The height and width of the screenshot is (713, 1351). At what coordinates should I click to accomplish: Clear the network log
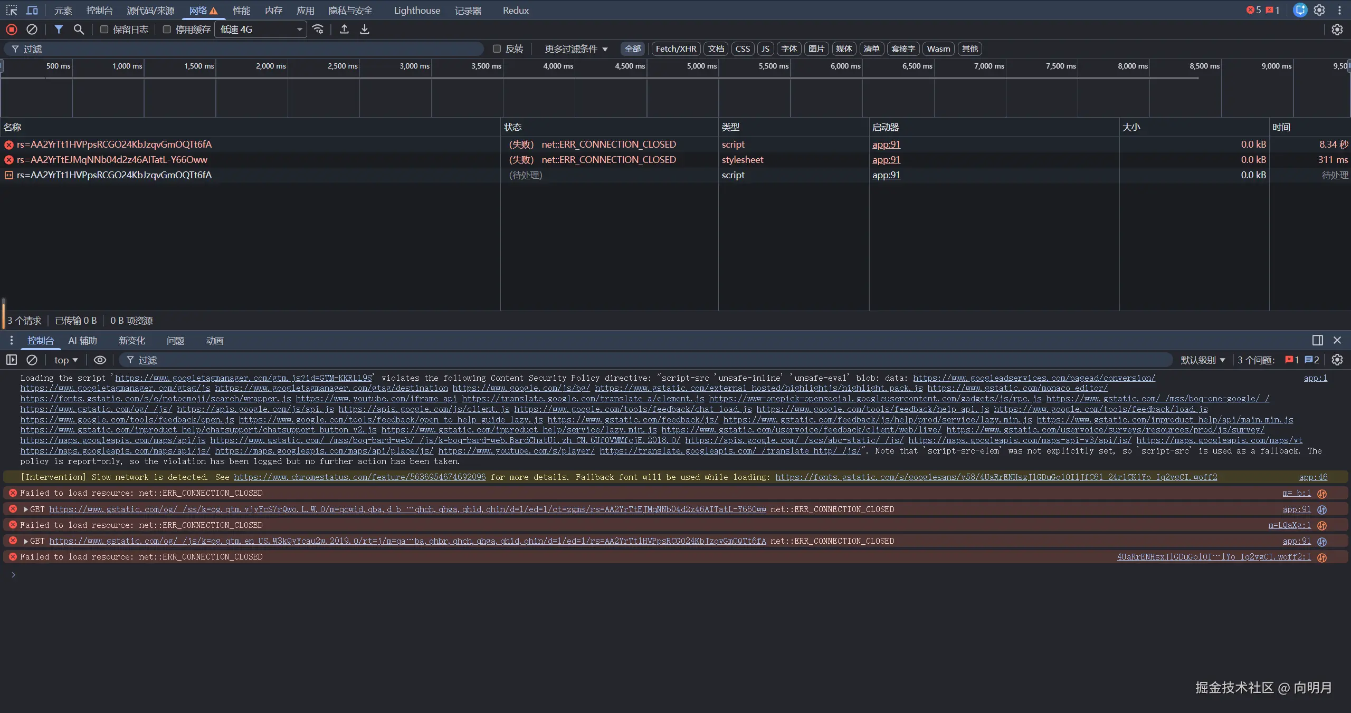(32, 30)
